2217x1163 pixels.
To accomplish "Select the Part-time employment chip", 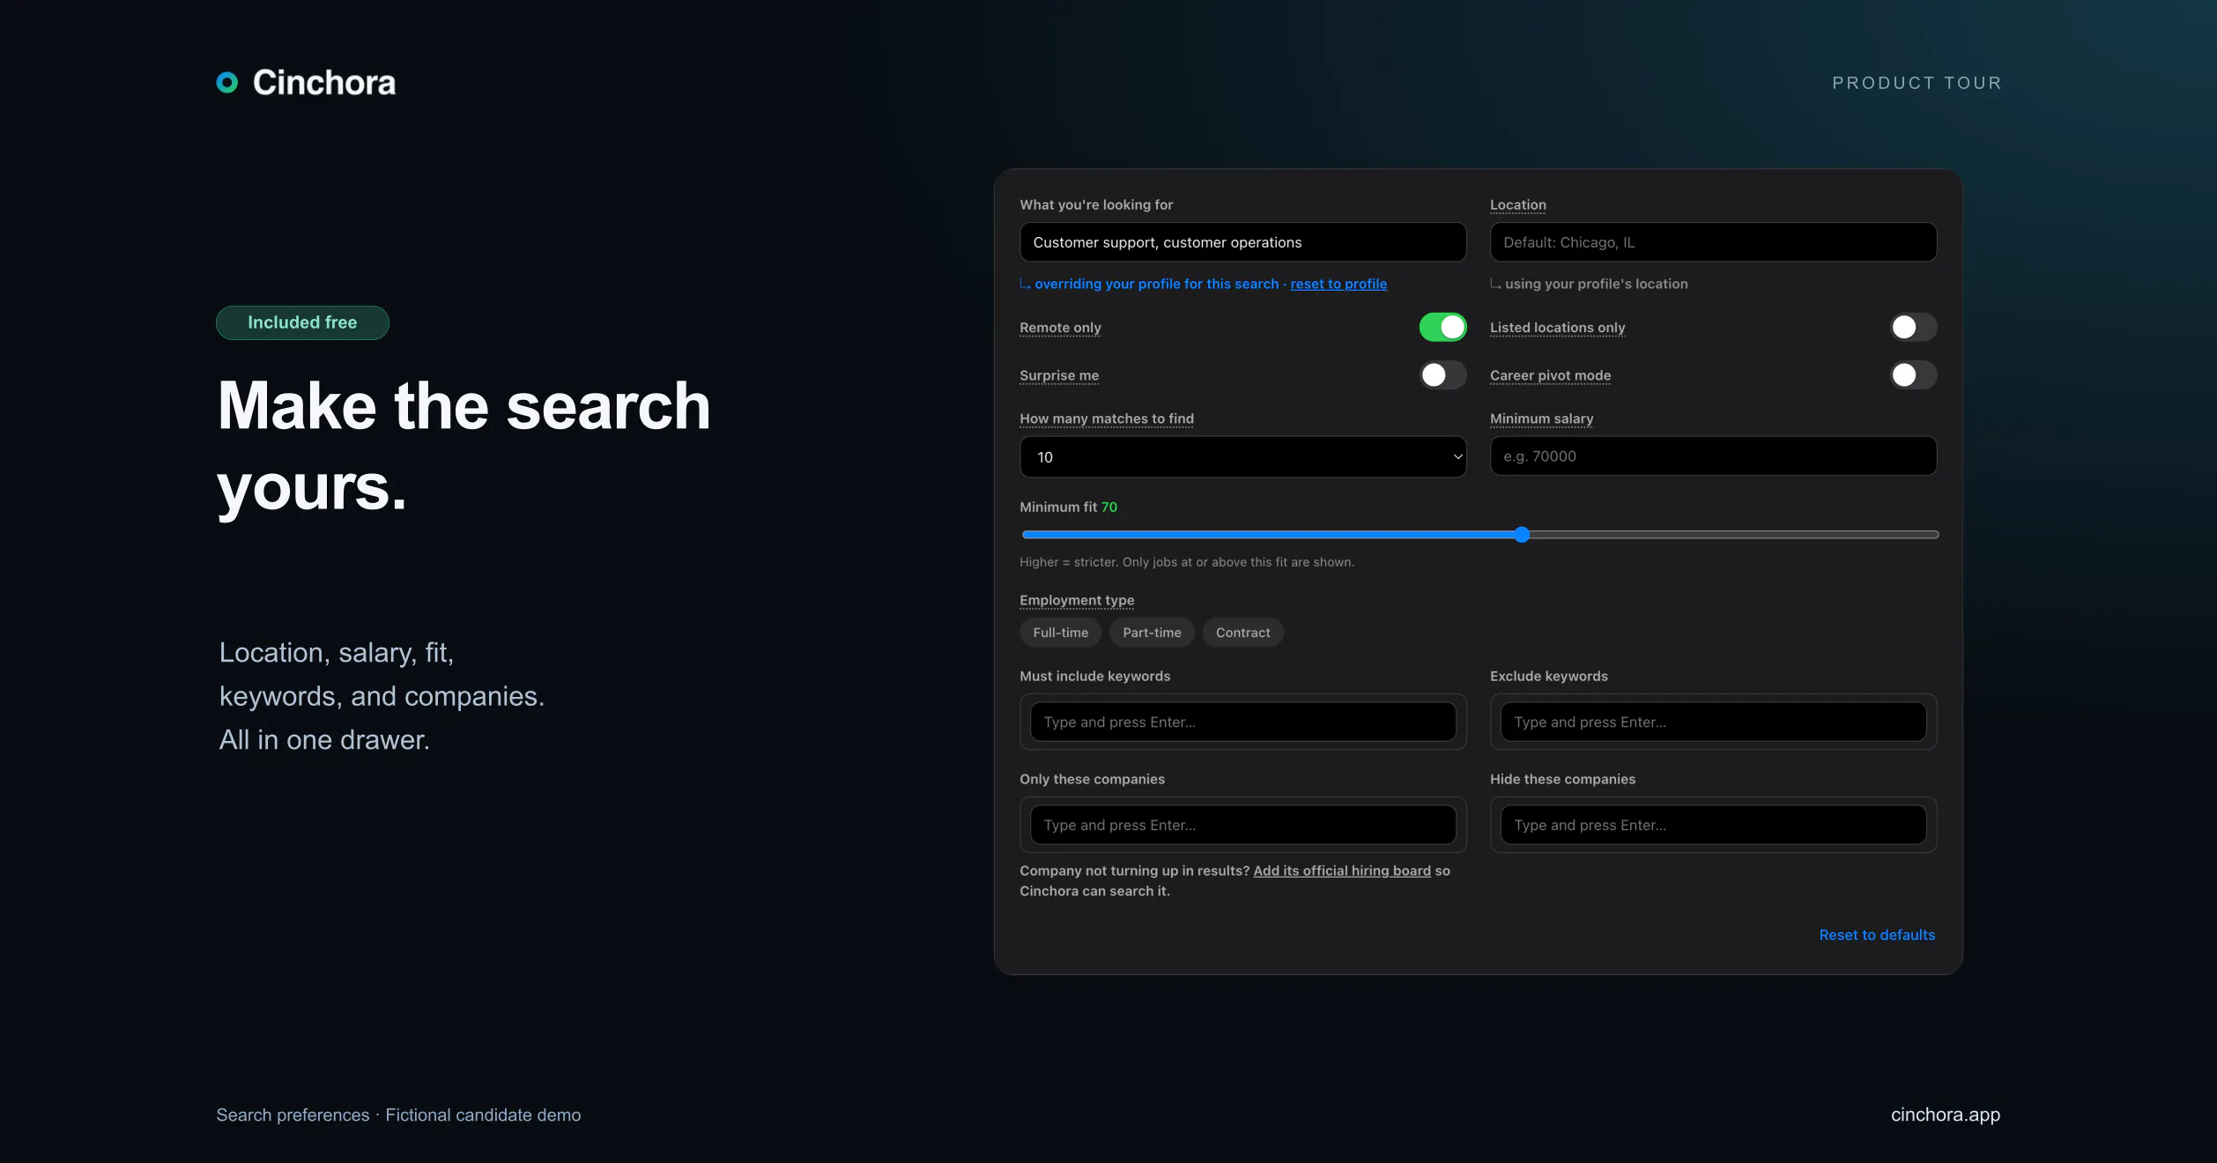I will click(1152, 633).
